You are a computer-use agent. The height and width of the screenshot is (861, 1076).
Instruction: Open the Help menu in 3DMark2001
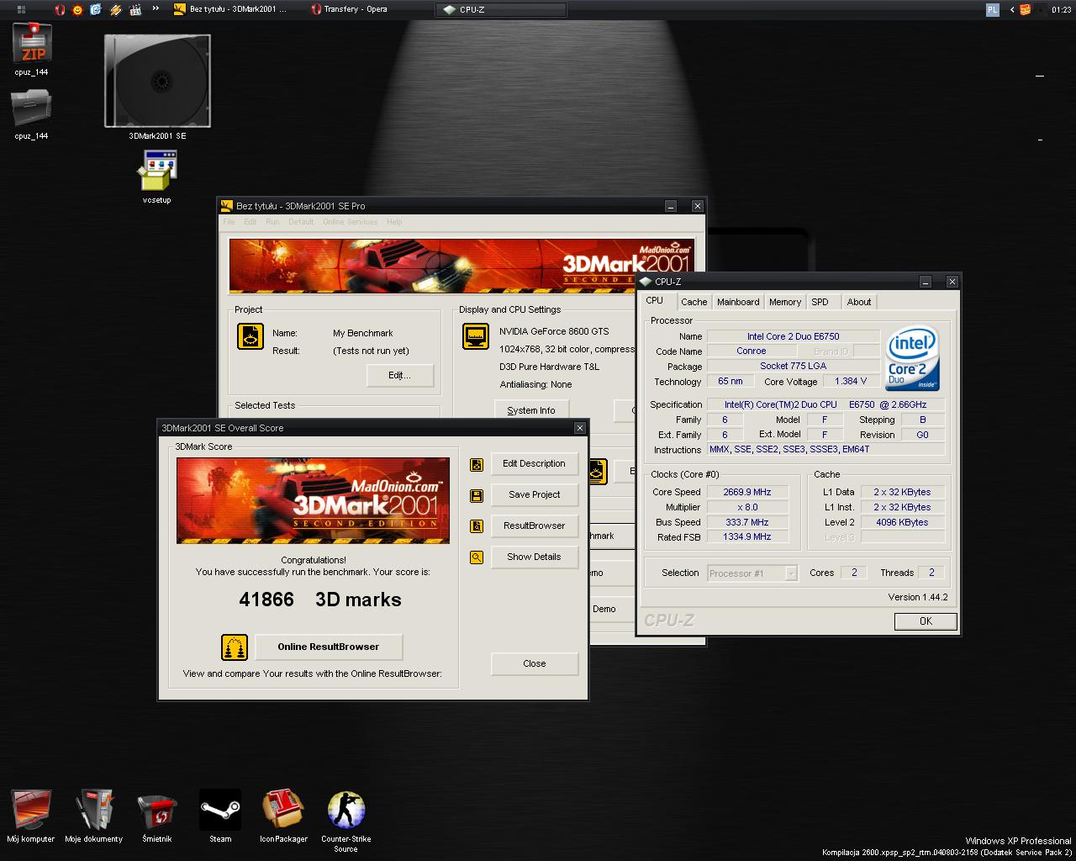394,222
